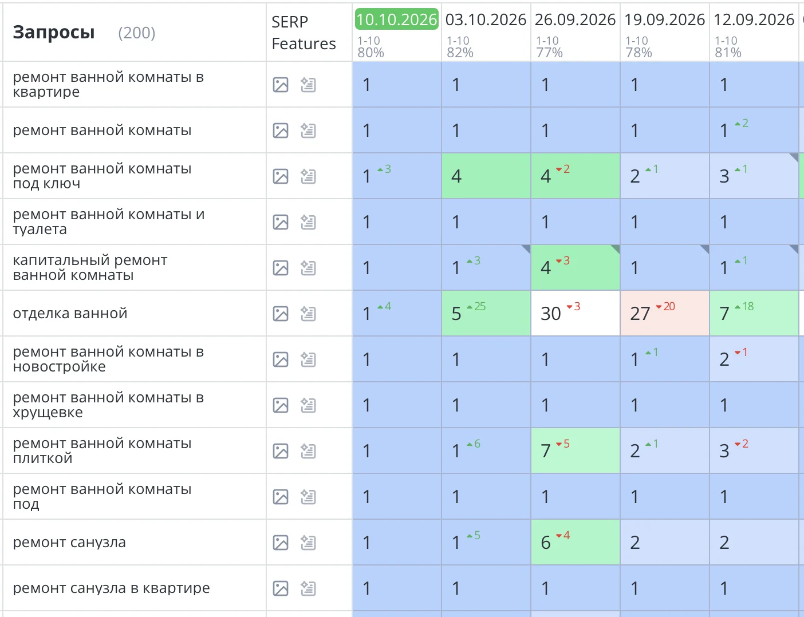Click image icon for 'ремонт ванной комнаты в новостройке'
The width and height of the screenshot is (804, 617).
pos(281,359)
